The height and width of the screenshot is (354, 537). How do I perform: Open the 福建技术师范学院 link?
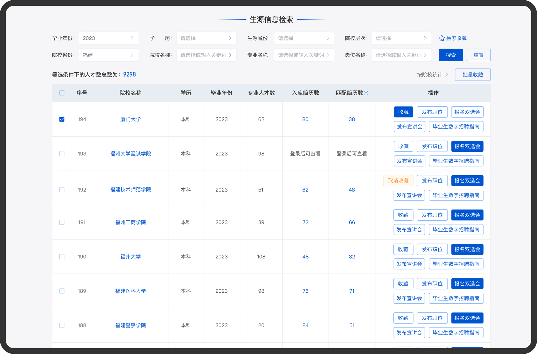[131, 189]
